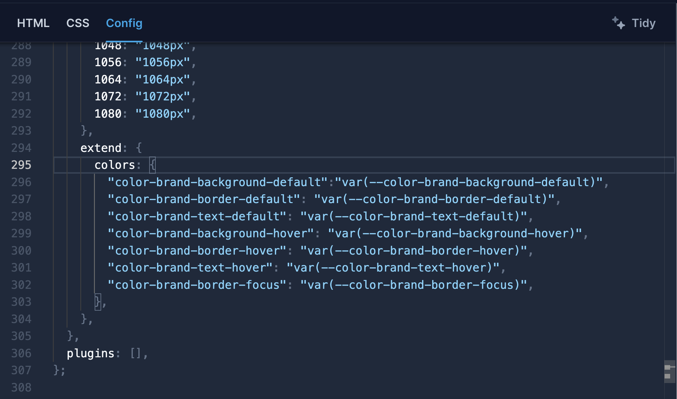Click the colors opening brace
Image resolution: width=677 pixels, height=399 pixels.
point(152,165)
